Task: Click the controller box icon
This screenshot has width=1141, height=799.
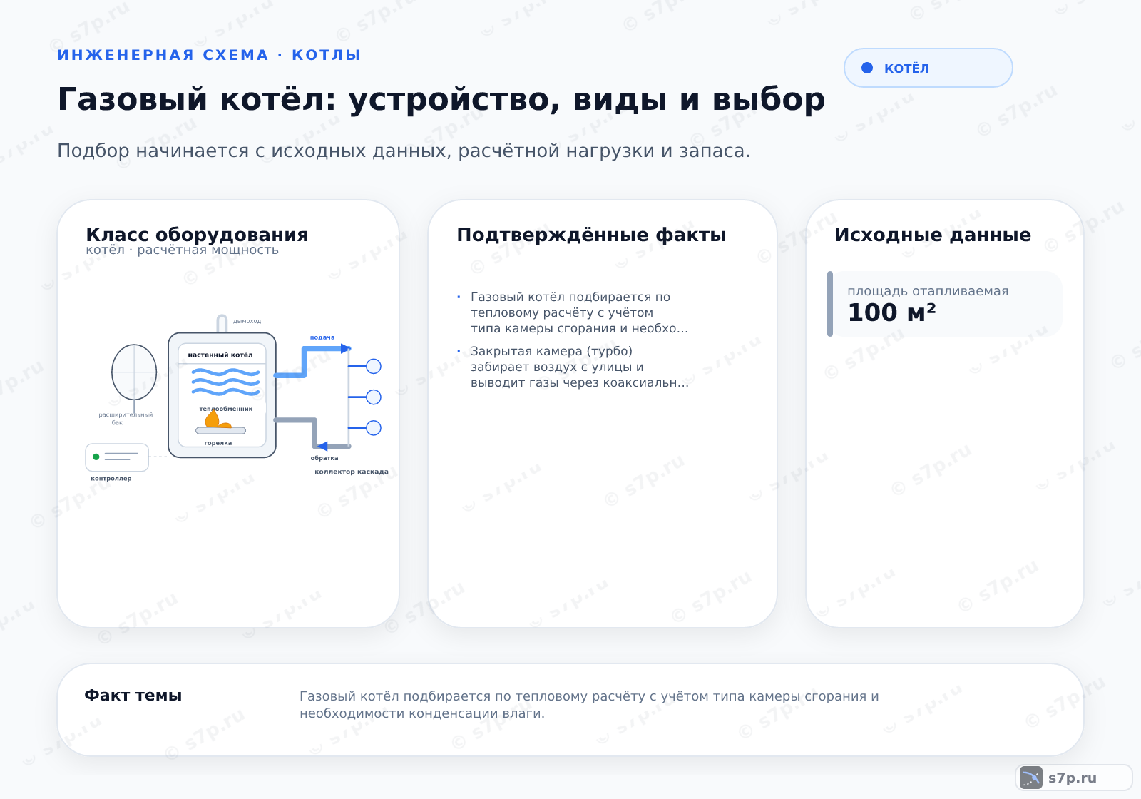Action: point(117,457)
